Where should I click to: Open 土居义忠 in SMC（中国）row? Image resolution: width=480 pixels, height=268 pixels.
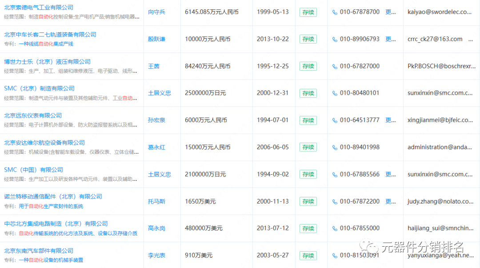[160, 174]
